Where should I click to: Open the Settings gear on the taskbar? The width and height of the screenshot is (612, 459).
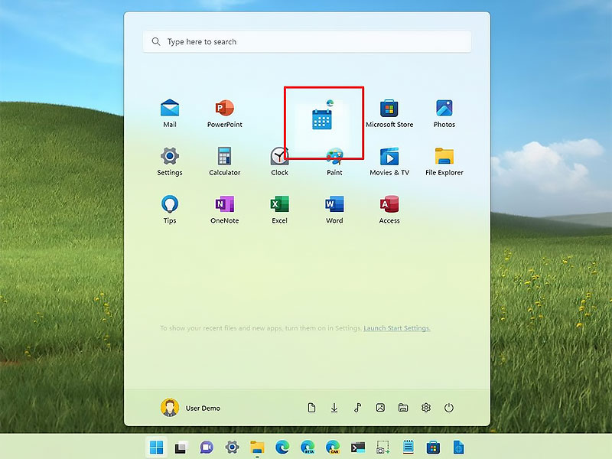pyautogui.click(x=232, y=448)
